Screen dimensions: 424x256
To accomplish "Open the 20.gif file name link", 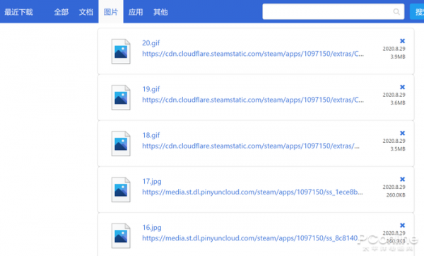I will tap(151, 43).
